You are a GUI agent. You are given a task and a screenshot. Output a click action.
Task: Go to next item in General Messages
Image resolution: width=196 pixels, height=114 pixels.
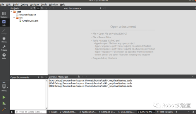(86, 77)
